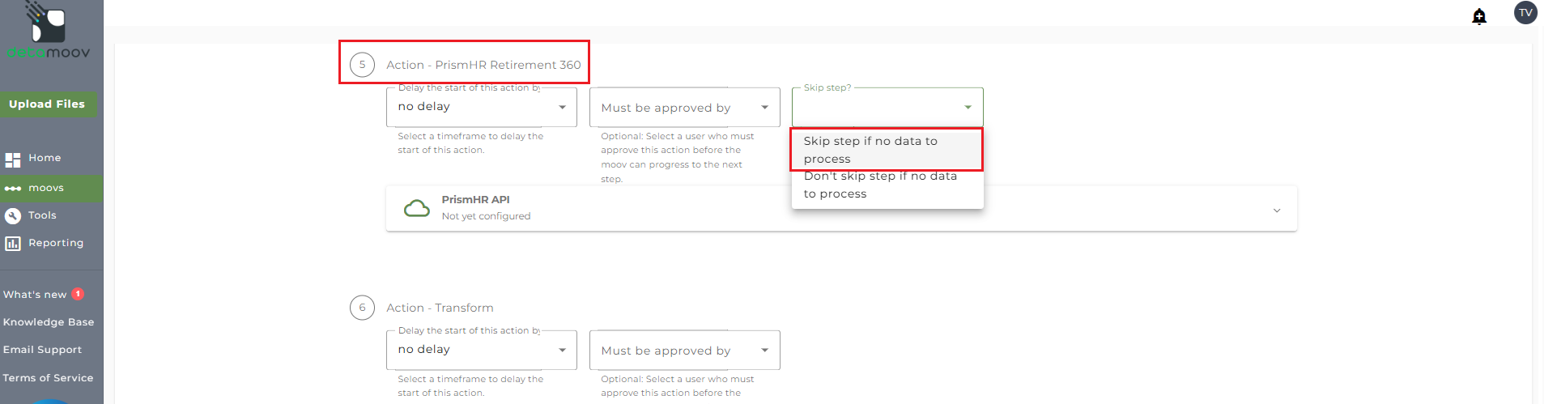Open the TV user avatar menu
Viewport: 1544px width, 404px height.
click(x=1525, y=12)
